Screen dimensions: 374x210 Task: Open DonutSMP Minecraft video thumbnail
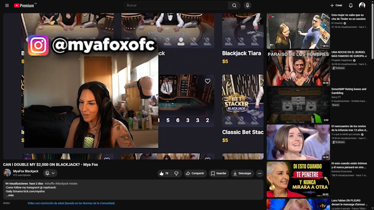pyautogui.click(x=298, y=105)
